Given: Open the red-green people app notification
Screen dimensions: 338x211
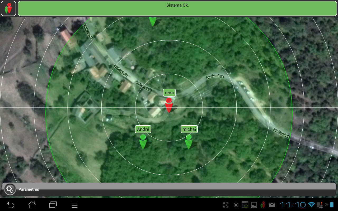Looking at the screenshot, I should tap(263, 205).
